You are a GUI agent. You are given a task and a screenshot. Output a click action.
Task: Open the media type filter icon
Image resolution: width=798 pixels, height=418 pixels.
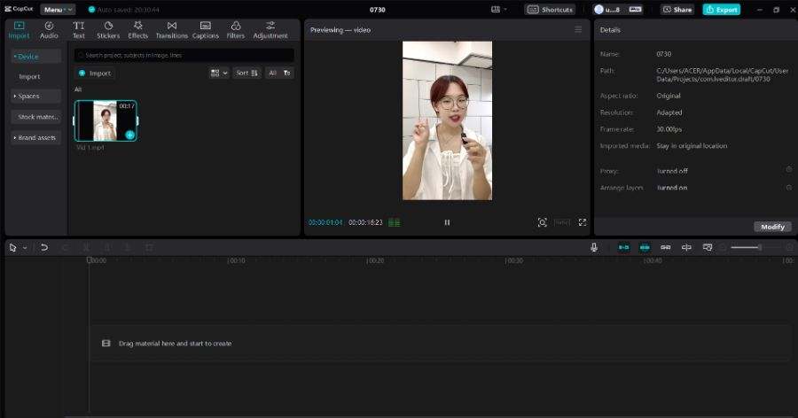(287, 74)
